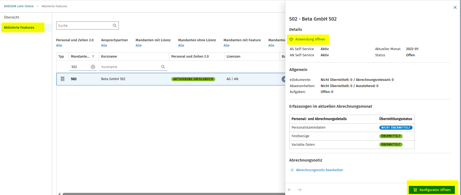Viewport: 461px width, 195px height.
Task: Click the search magnifier icon in Suche box
Action: (x=115, y=25)
